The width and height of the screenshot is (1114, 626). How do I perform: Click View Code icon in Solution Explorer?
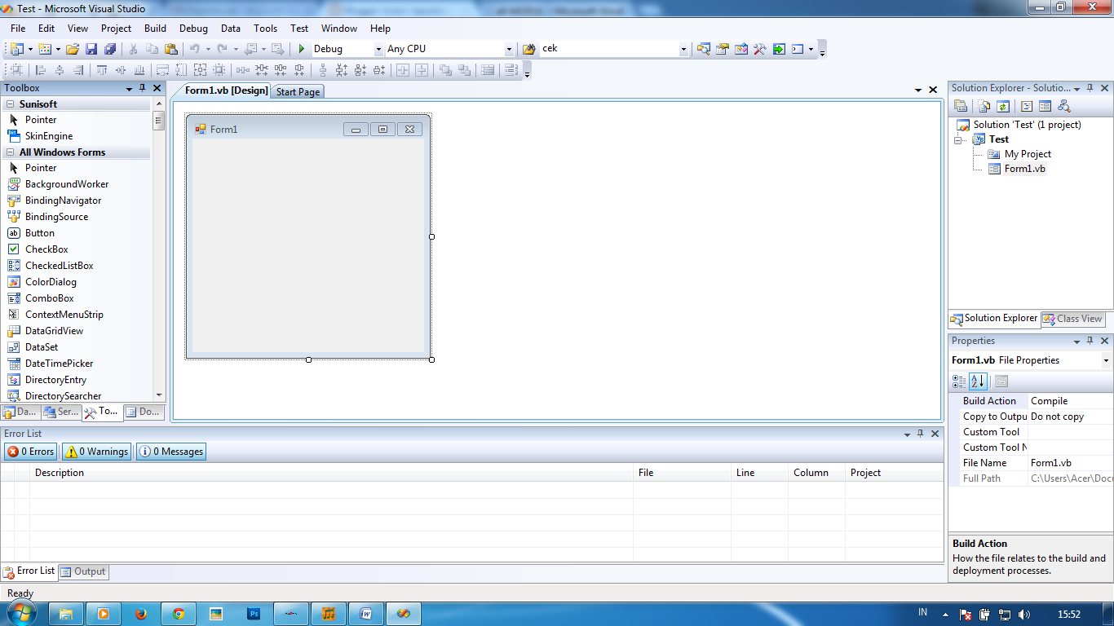(x=1027, y=106)
